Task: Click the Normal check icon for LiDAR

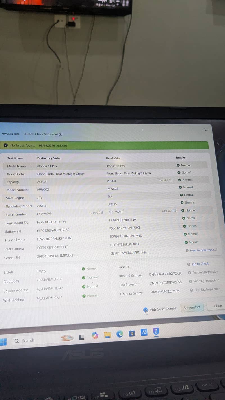Action: (83, 269)
